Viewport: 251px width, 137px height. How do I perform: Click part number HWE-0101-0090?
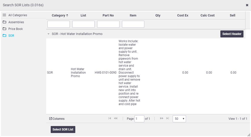[x=105, y=73]
